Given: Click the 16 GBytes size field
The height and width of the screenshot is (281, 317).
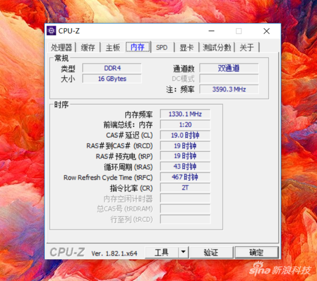Looking at the screenshot, I should coord(112,79).
